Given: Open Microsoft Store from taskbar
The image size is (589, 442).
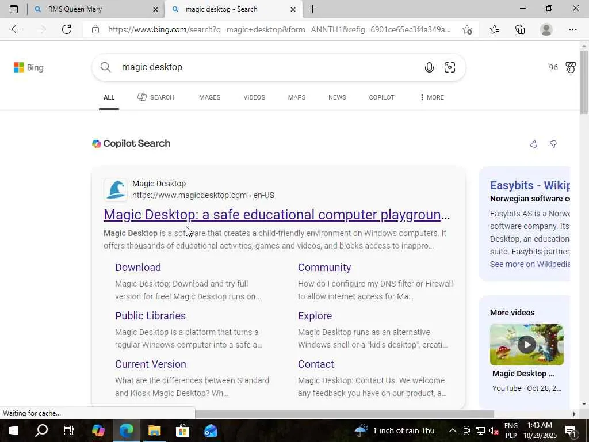Looking at the screenshot, I should 182,430.
